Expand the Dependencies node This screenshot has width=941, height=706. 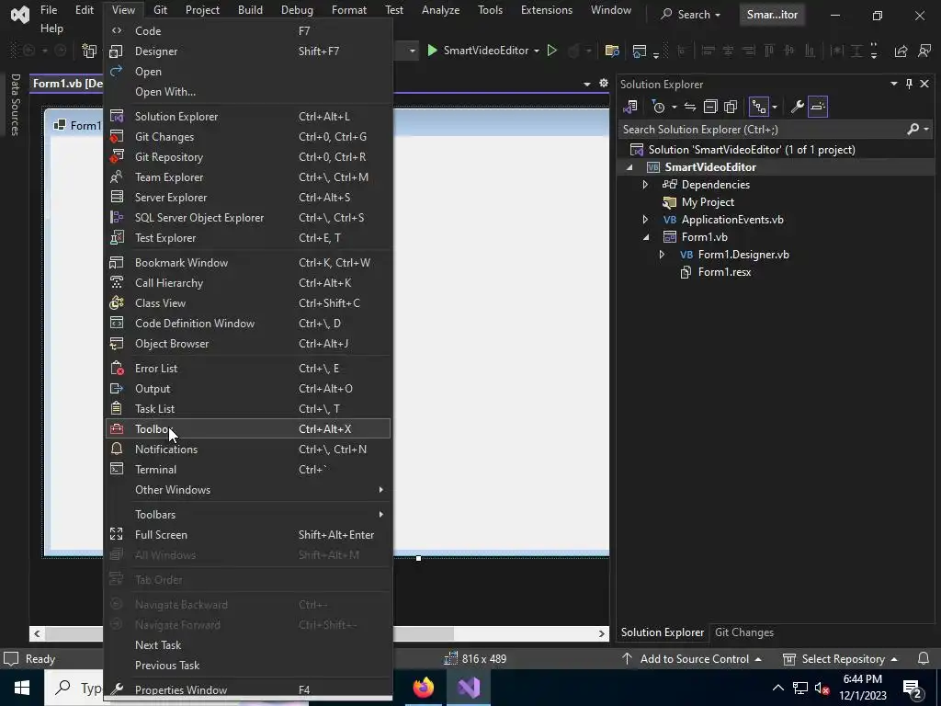tap(646, 184)
